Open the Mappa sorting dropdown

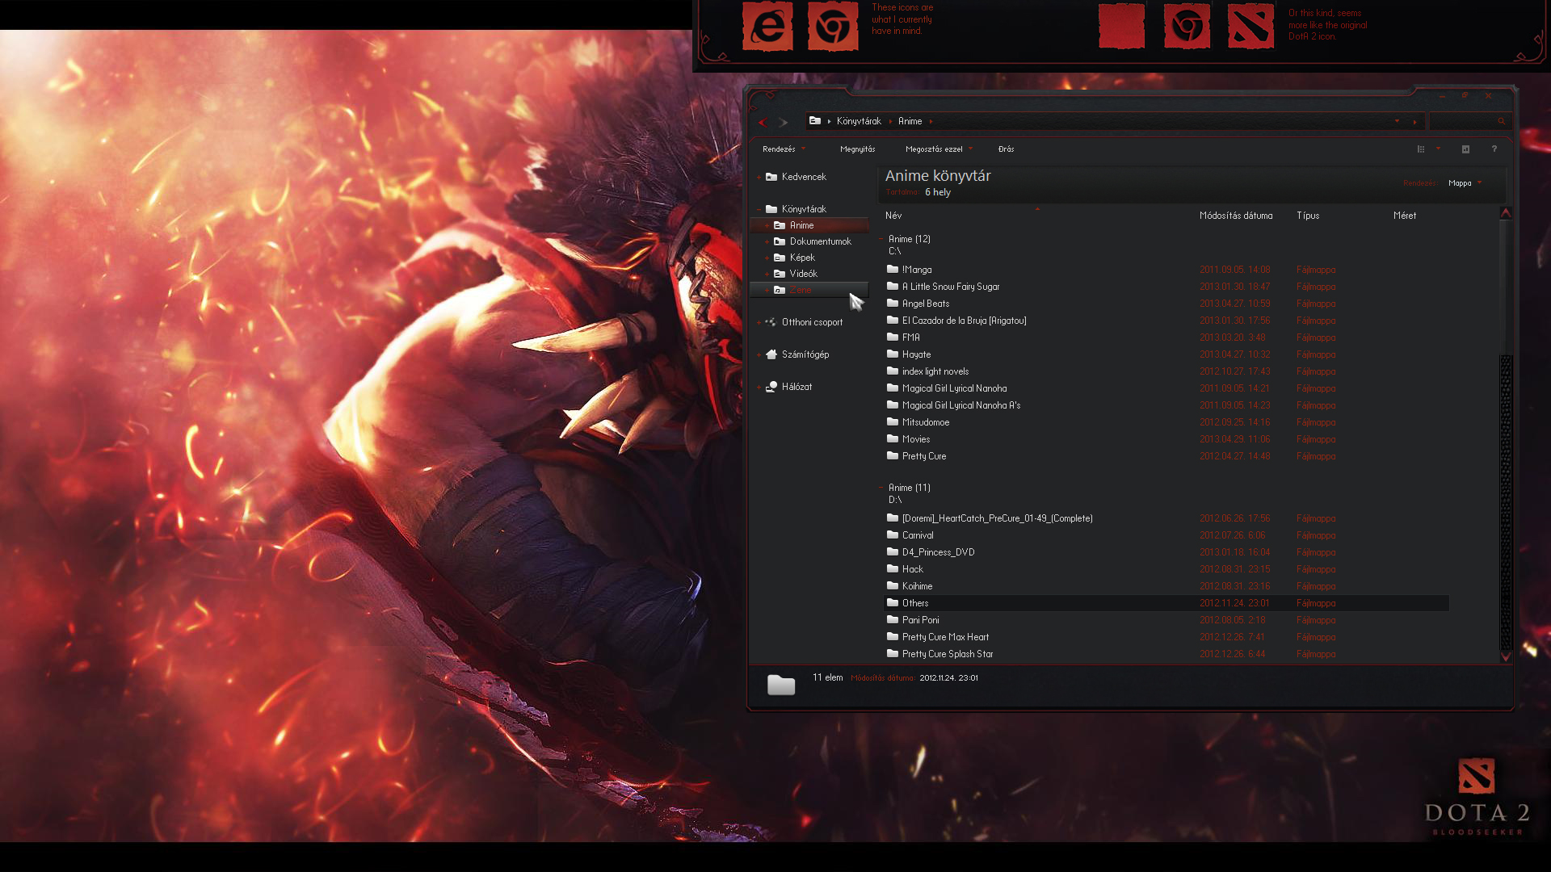1464,183
